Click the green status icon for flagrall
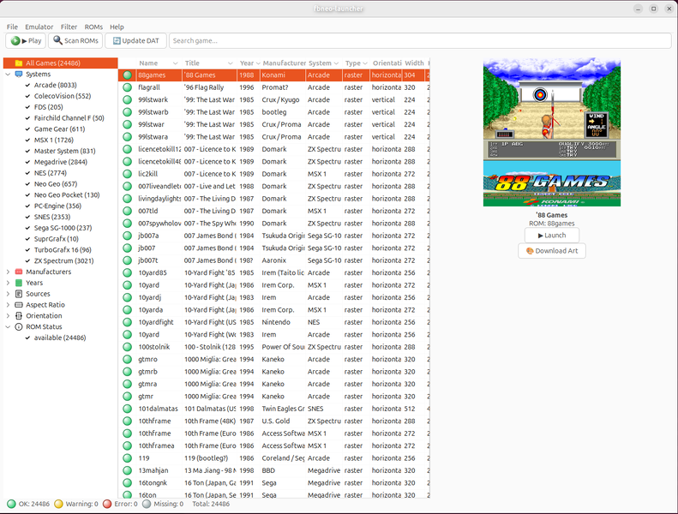This screenshot has width=678, height=514. tap(127, 87)
